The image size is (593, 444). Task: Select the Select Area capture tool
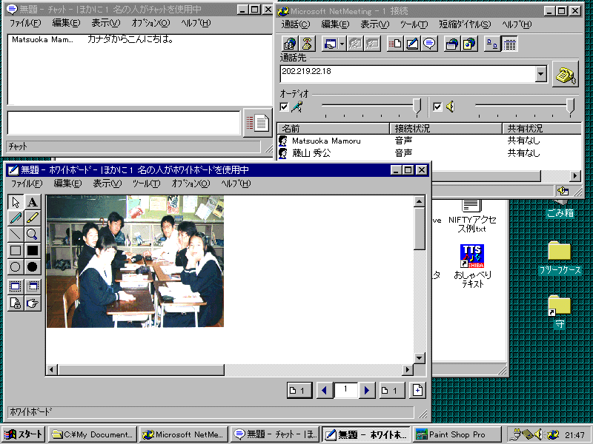[x=33, y=286]
